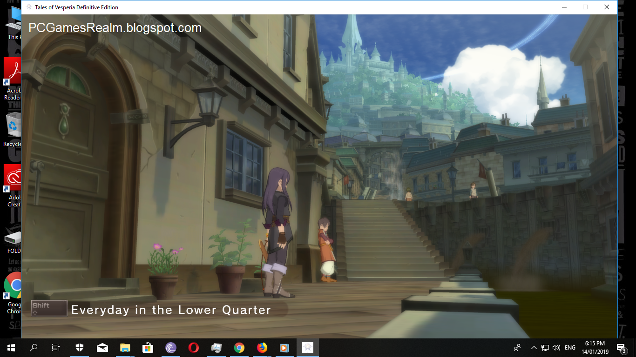
Task: Click the skit title 'Everyday in the Lower Quarter'
Action: tap(171, 310)
